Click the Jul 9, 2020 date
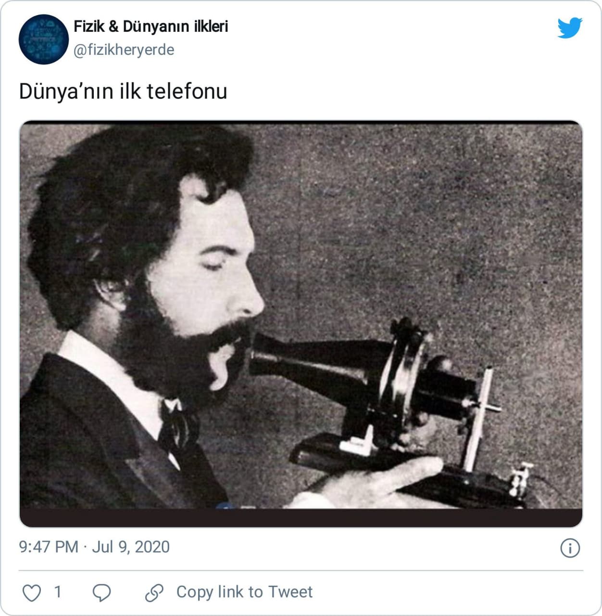602x616 pixels. 131,547
